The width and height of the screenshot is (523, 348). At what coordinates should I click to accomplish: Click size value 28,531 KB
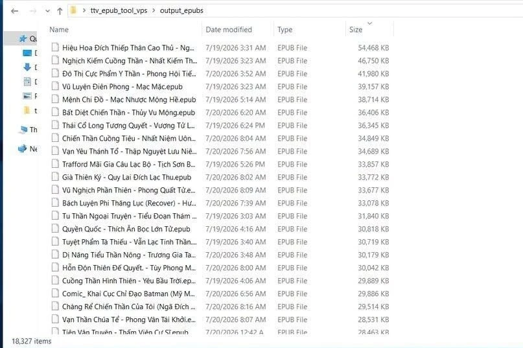point(373,319)
